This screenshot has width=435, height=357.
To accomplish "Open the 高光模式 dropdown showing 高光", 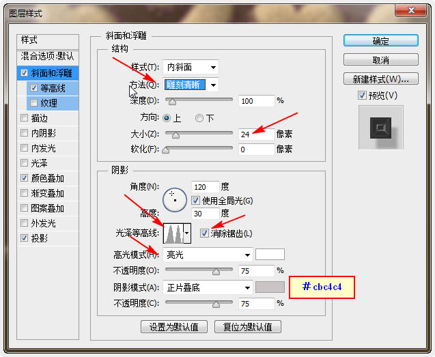I will (208, 255).
